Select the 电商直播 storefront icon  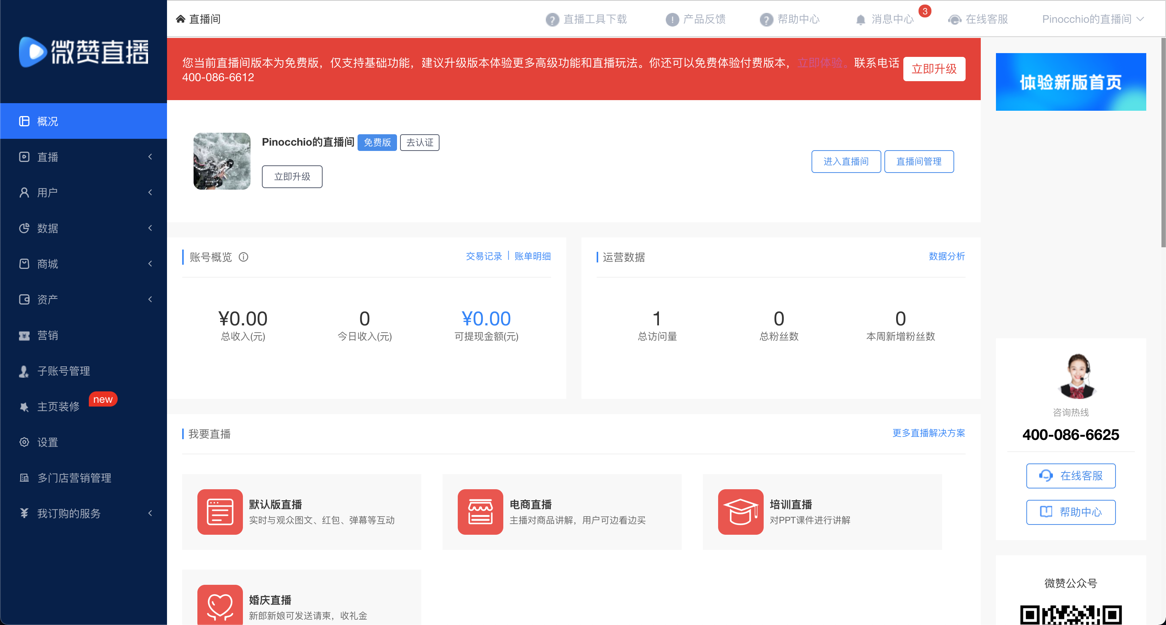480,512
